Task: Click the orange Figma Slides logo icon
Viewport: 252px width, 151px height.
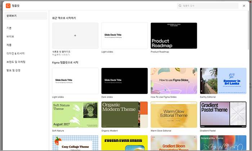Action: coord(8,6)
